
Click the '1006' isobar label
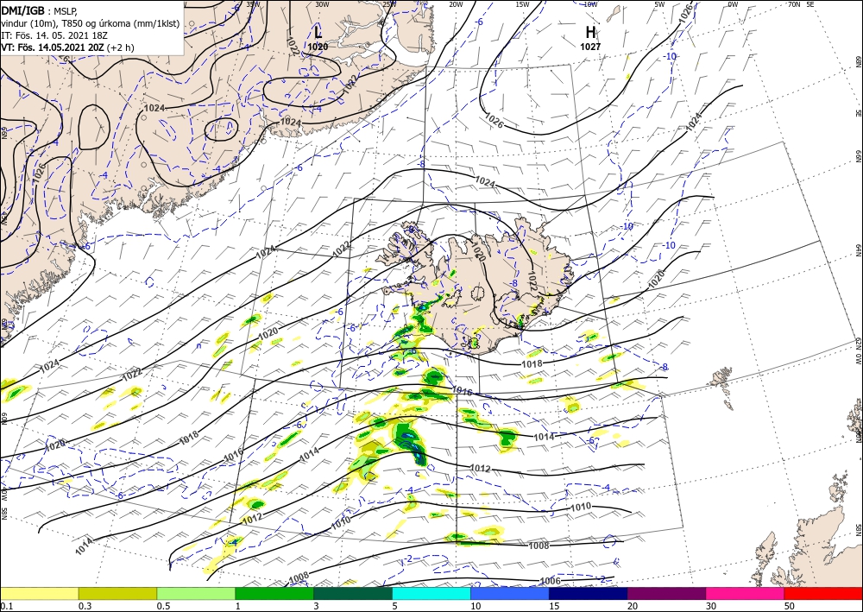click(550, 581)
